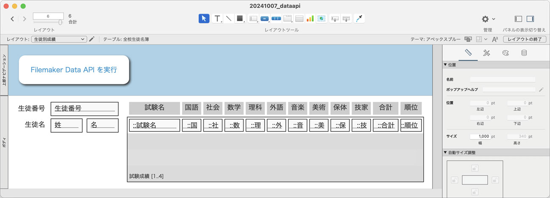The width and height of the screenshot is (550, 198).
Task: Select the Portal tool
Action: coord(299,18)
